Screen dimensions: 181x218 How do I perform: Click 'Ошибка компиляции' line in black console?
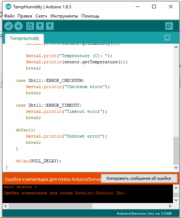[x=65, y=193]
